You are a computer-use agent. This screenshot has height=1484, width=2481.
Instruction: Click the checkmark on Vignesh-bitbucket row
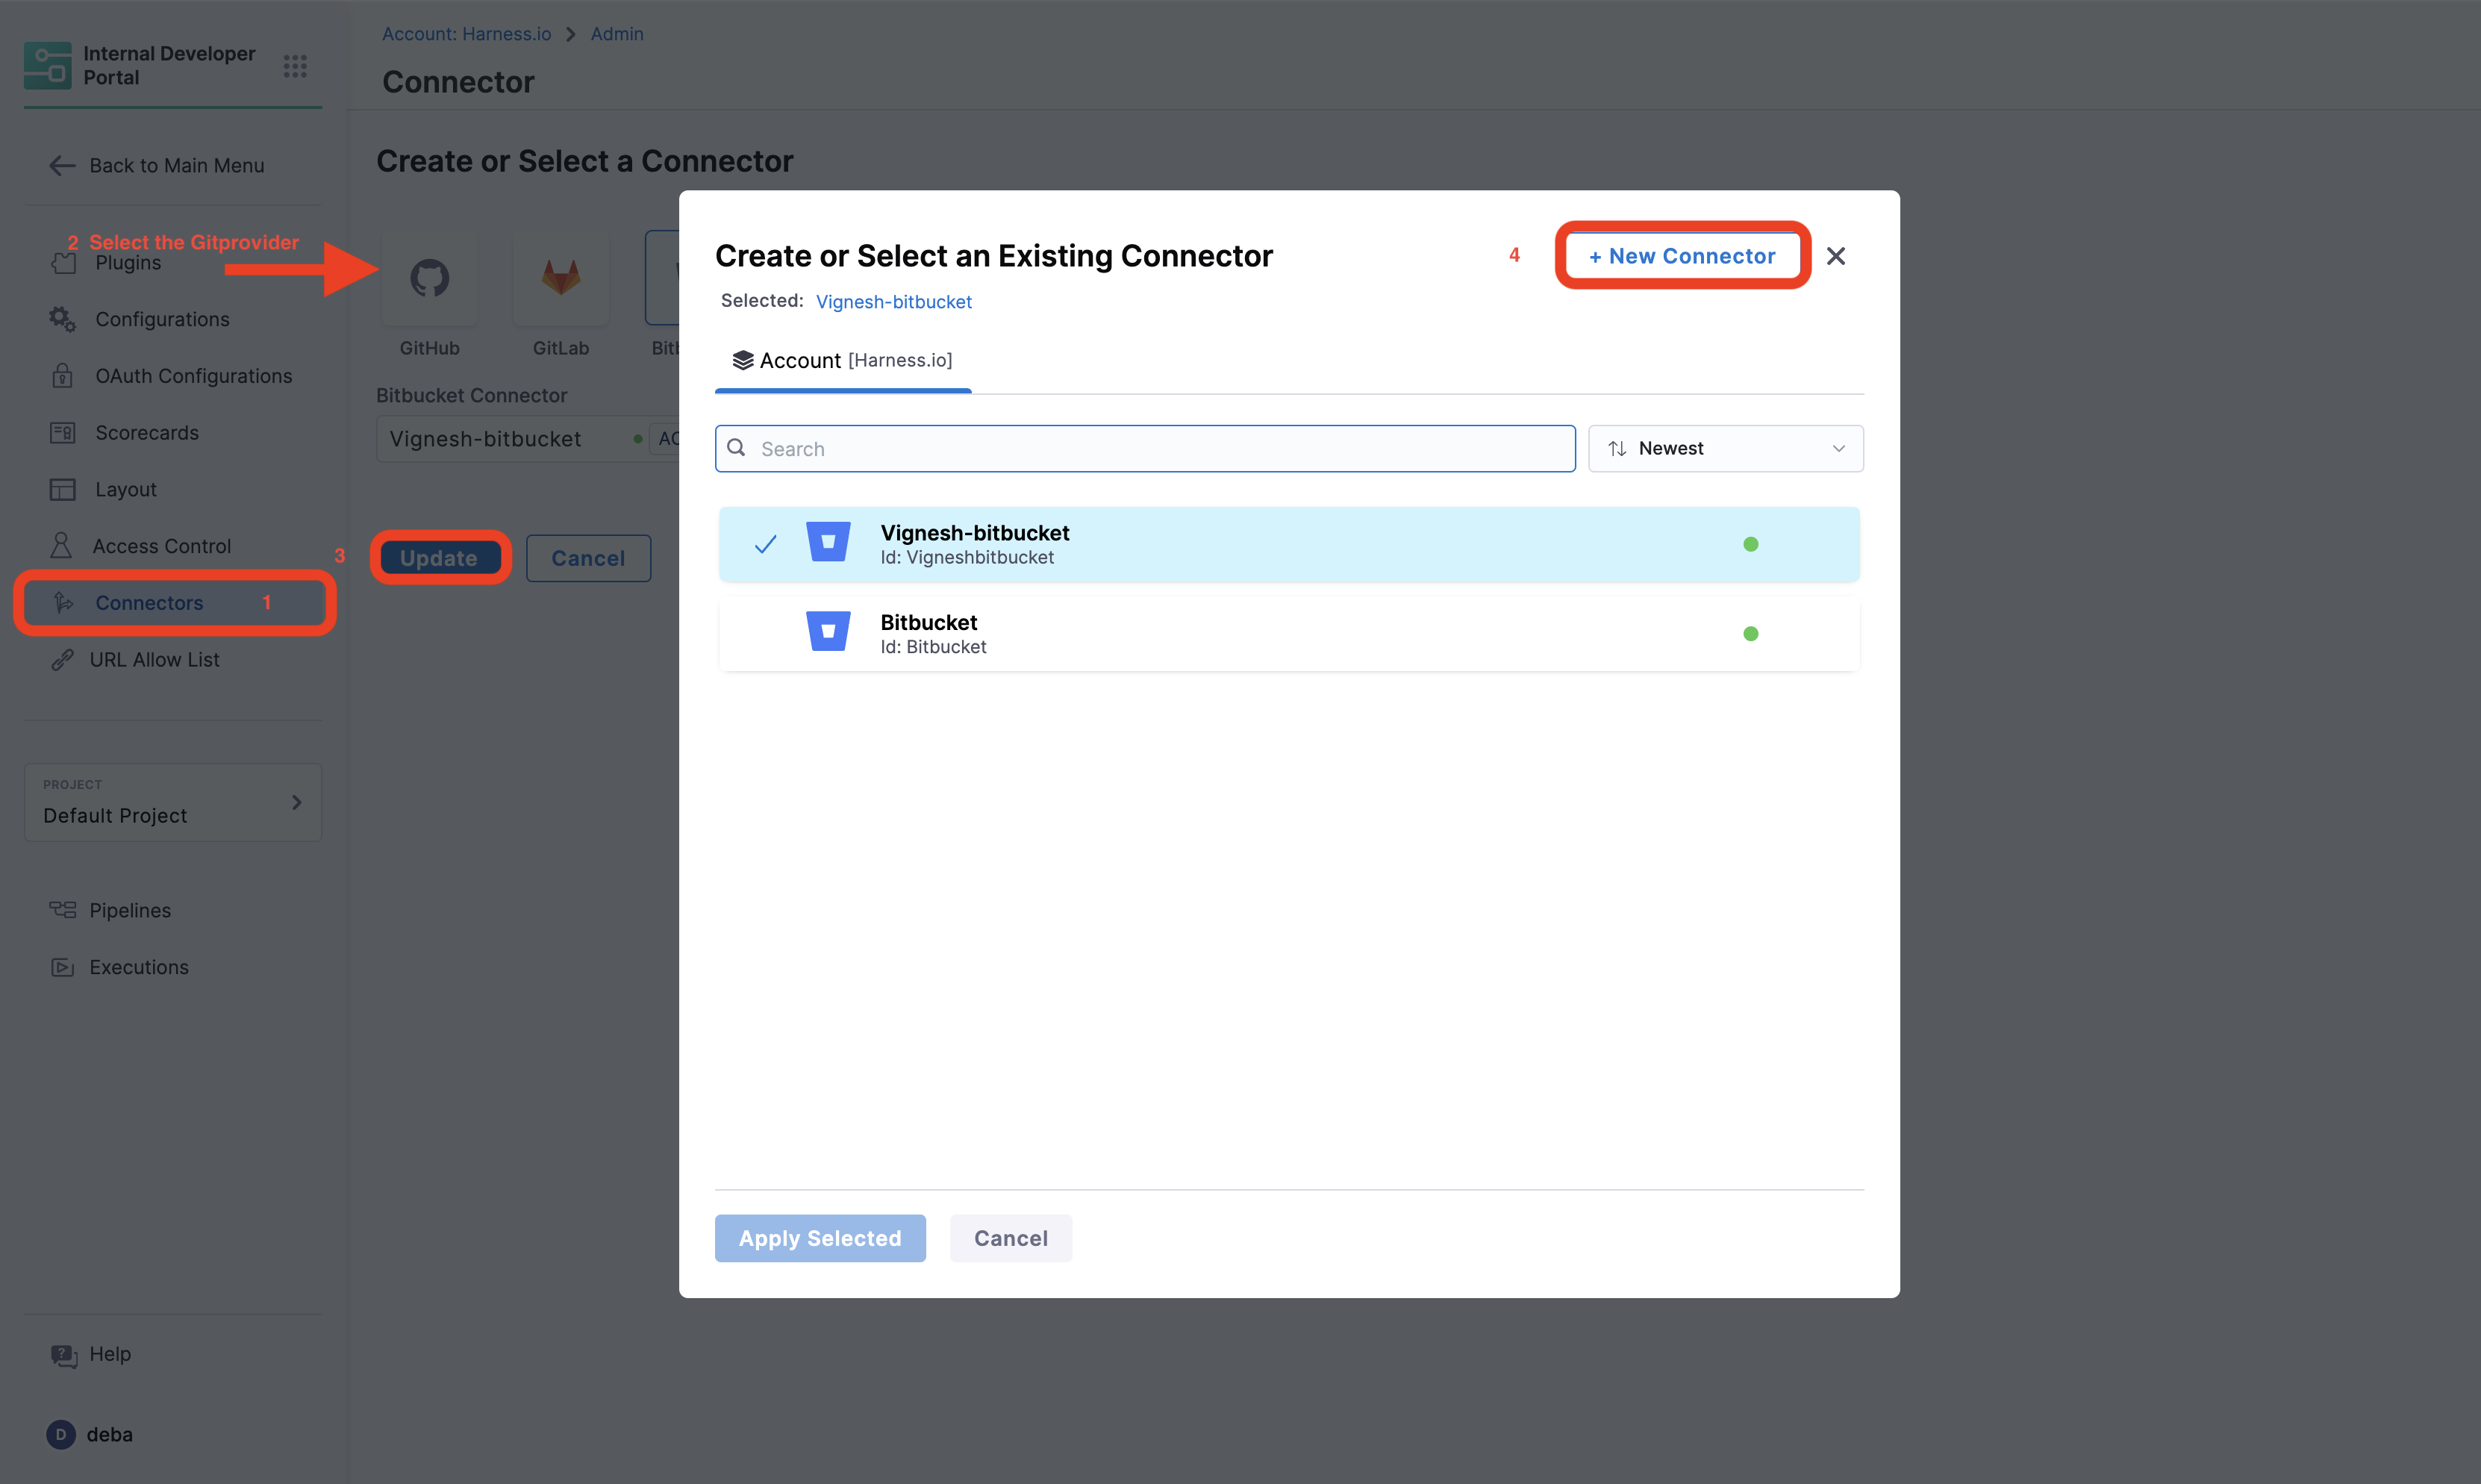click(766, 544)
